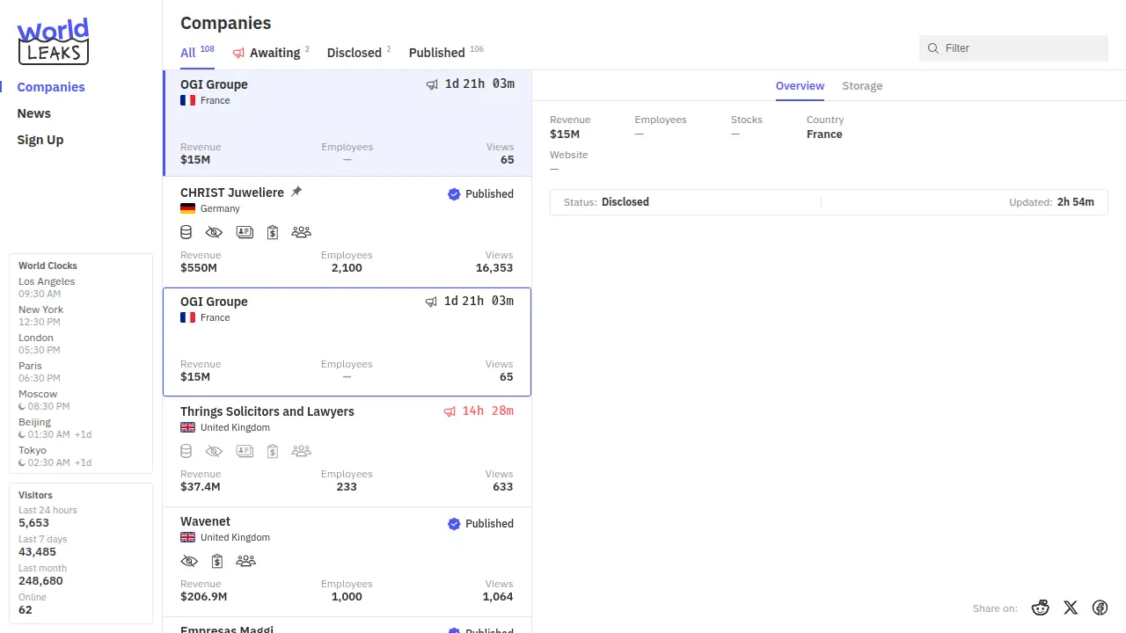Image resolution: width=1126 pixels, height=633 pixels.
Task: Share the page on X
Action: point(1071,608)
